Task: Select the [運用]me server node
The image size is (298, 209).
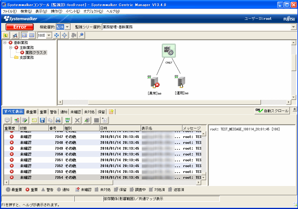Action: [181, 82]
